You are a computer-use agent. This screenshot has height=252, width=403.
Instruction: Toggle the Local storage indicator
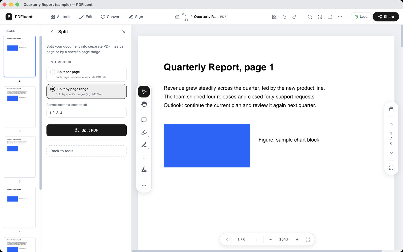[x=361, y=17]
